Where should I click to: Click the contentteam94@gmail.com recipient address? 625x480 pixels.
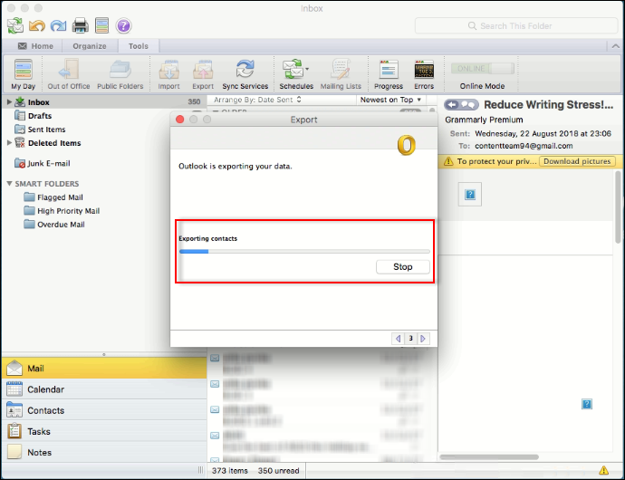coord(524,146)
